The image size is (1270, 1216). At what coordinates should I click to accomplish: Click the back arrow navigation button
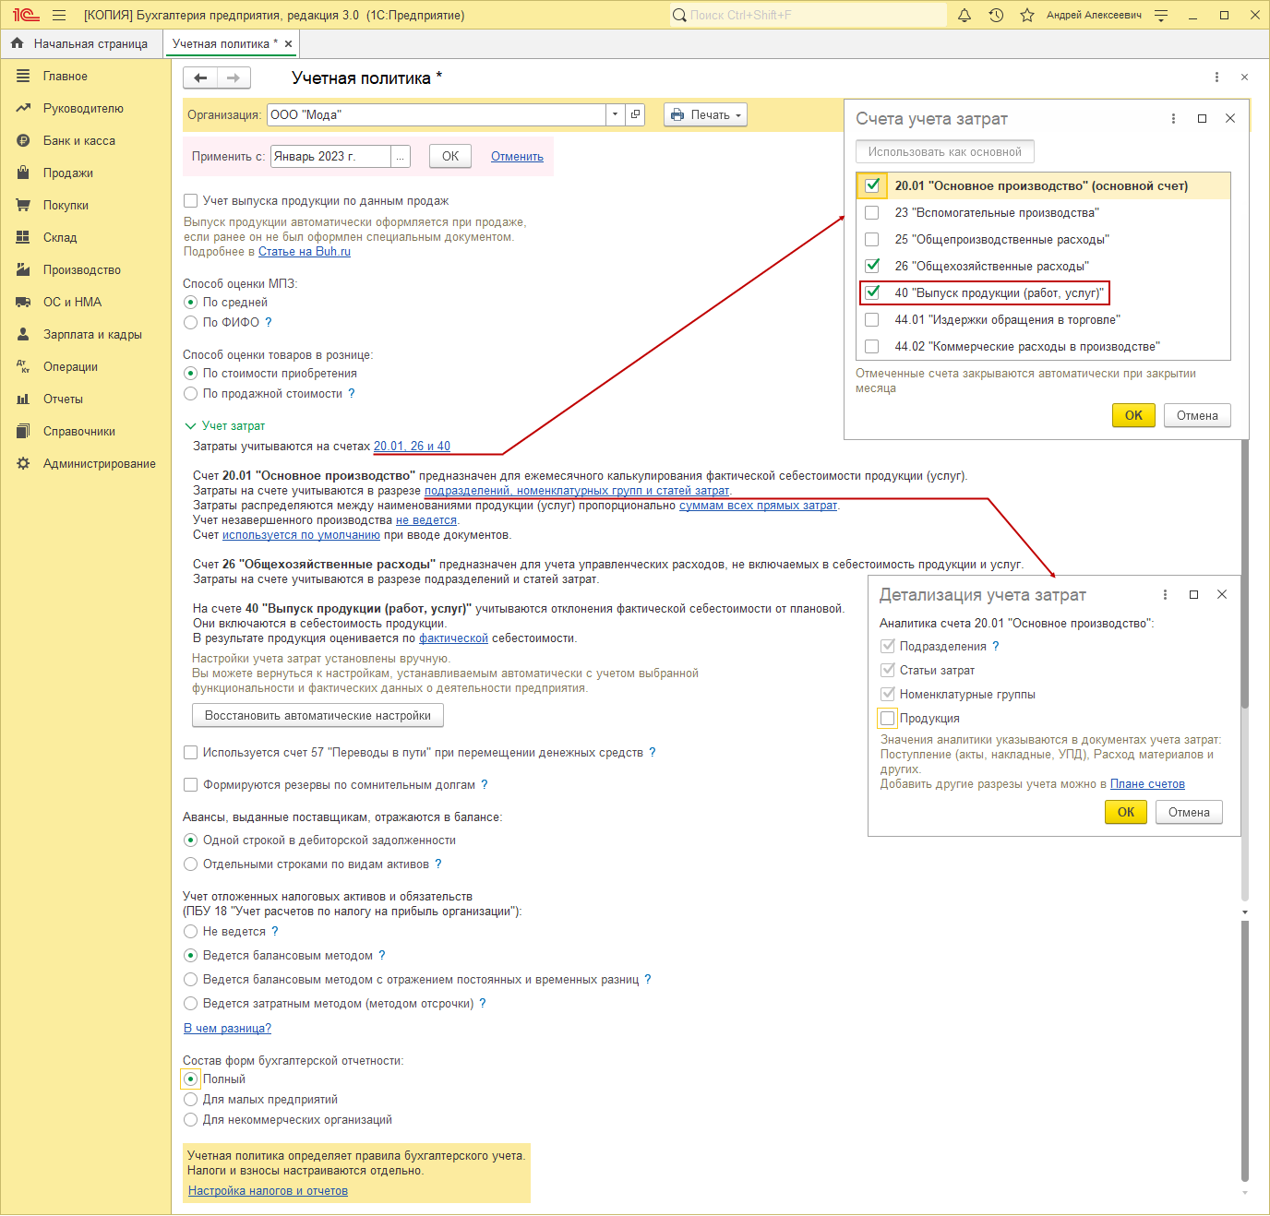coord(200,77)
